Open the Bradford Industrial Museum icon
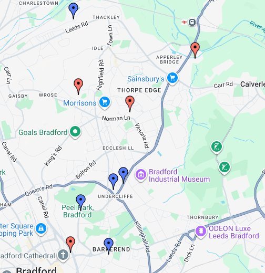Image resolution: width=265 pixels, height=273 pixels. click(140, 175)
